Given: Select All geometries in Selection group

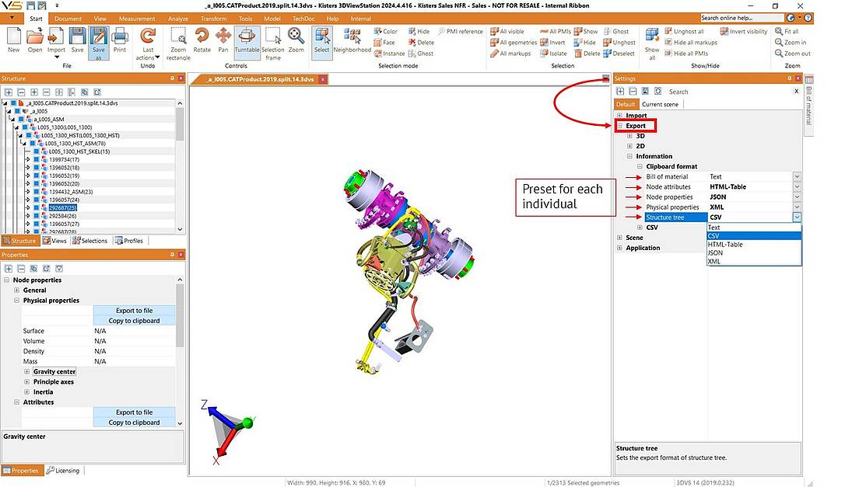Looking at the screenshot, I should (513, 43).
